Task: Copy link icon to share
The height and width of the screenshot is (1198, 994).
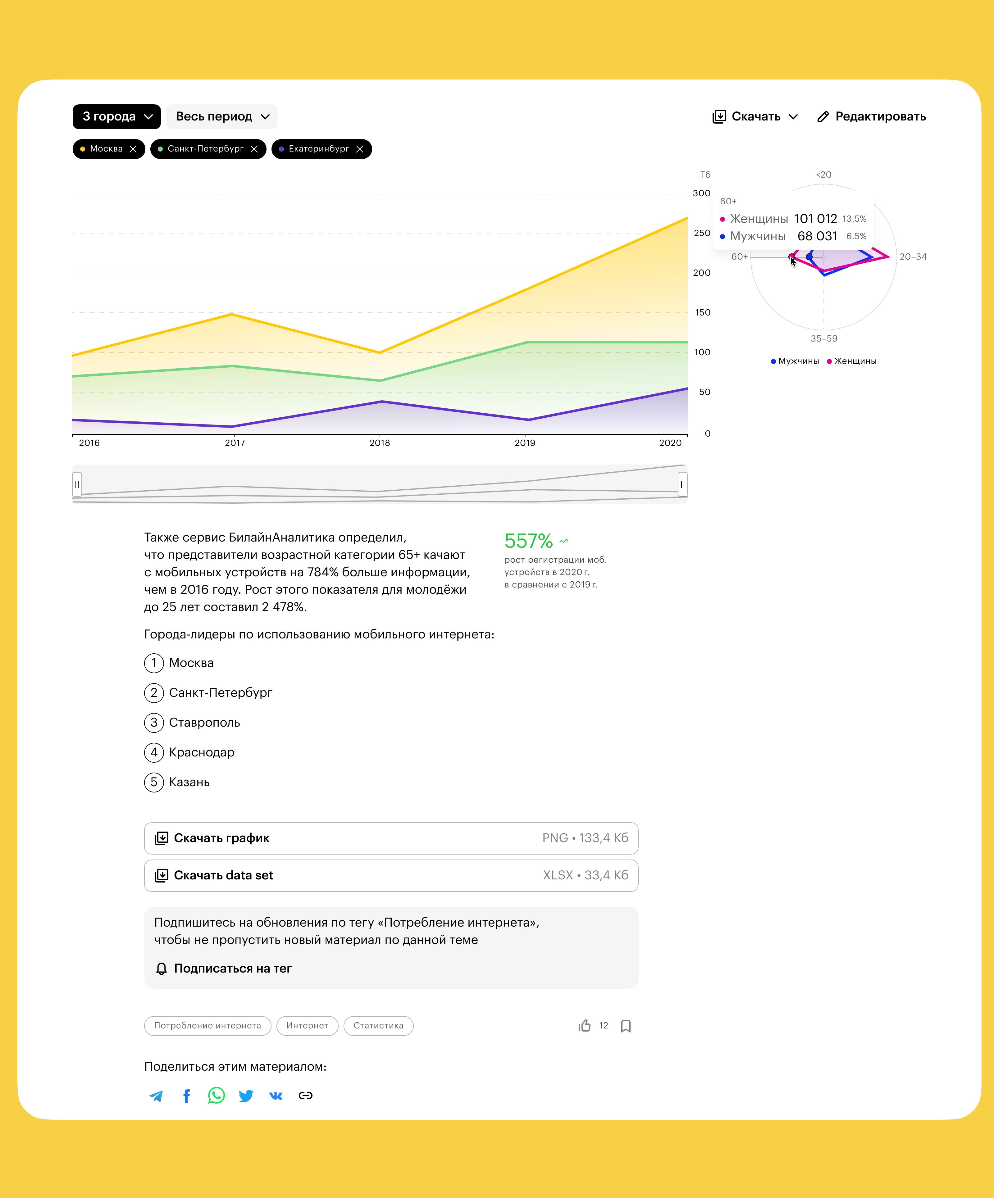Action: point(306,1096)
